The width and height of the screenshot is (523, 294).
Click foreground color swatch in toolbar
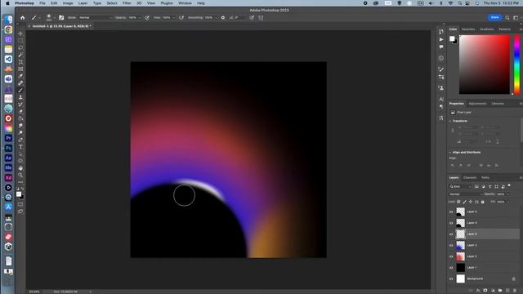19,194
